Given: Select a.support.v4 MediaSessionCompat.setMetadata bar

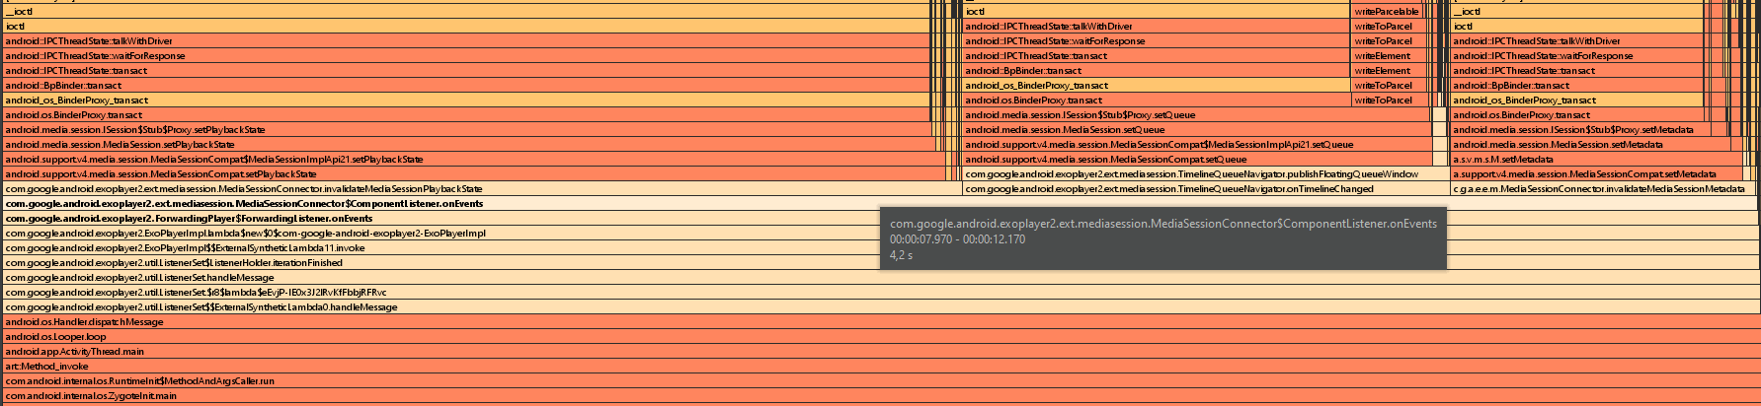Looking at the screenshot, I should [1596, 174].
